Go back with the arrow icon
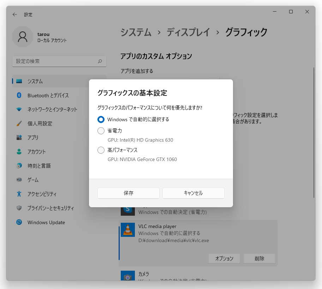This screenshot has height=289, width=322. click(15, 14)
